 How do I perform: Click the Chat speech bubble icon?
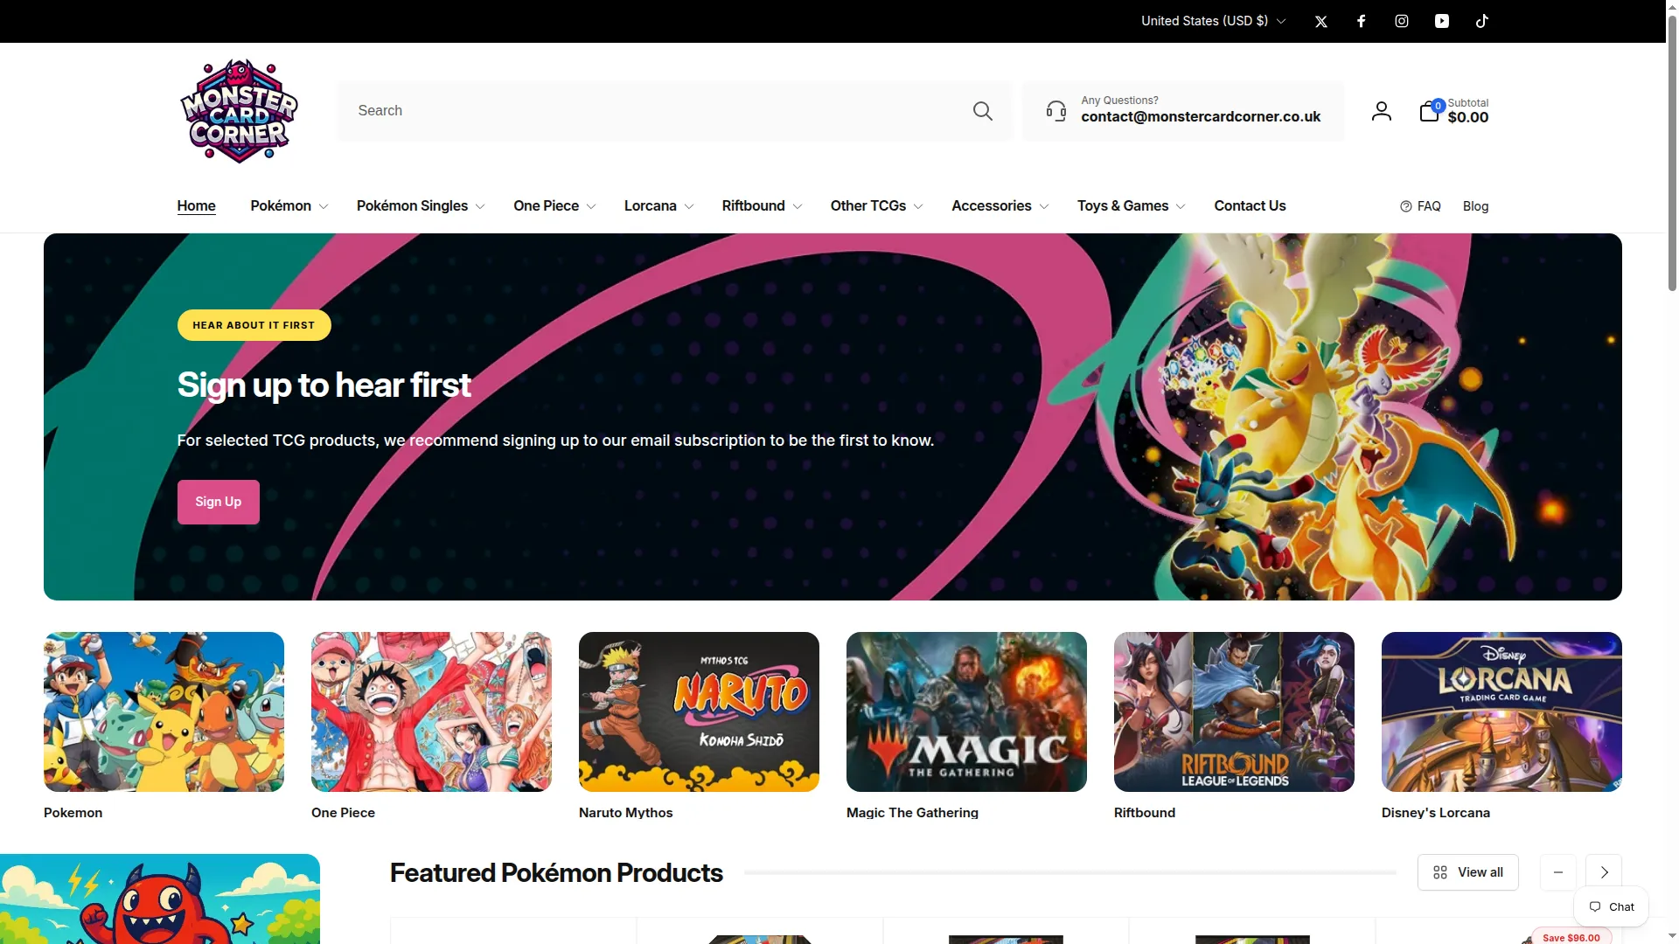1595,906
